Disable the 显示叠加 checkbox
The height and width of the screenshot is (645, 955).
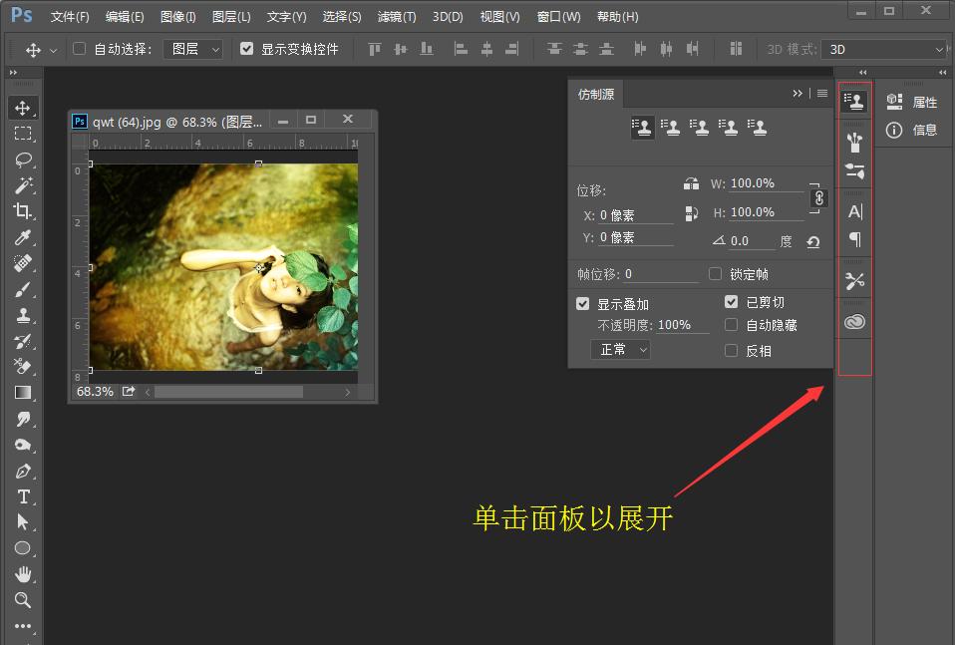583,303
